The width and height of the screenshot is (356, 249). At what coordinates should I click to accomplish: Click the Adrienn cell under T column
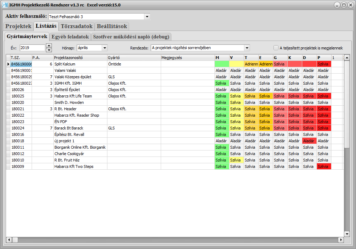point(251,64)
